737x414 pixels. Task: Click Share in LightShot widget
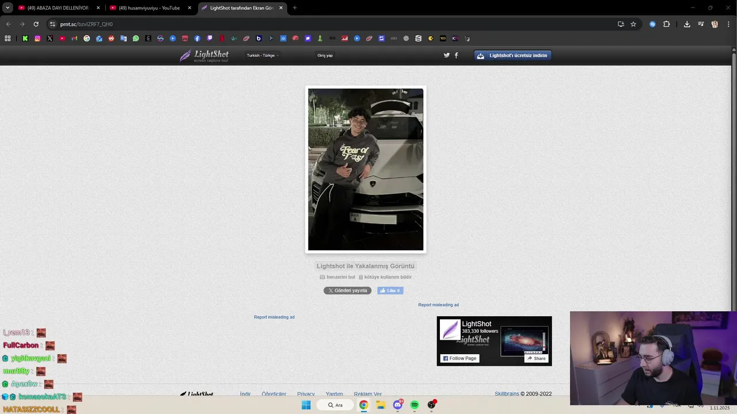[x=536, y=358]
